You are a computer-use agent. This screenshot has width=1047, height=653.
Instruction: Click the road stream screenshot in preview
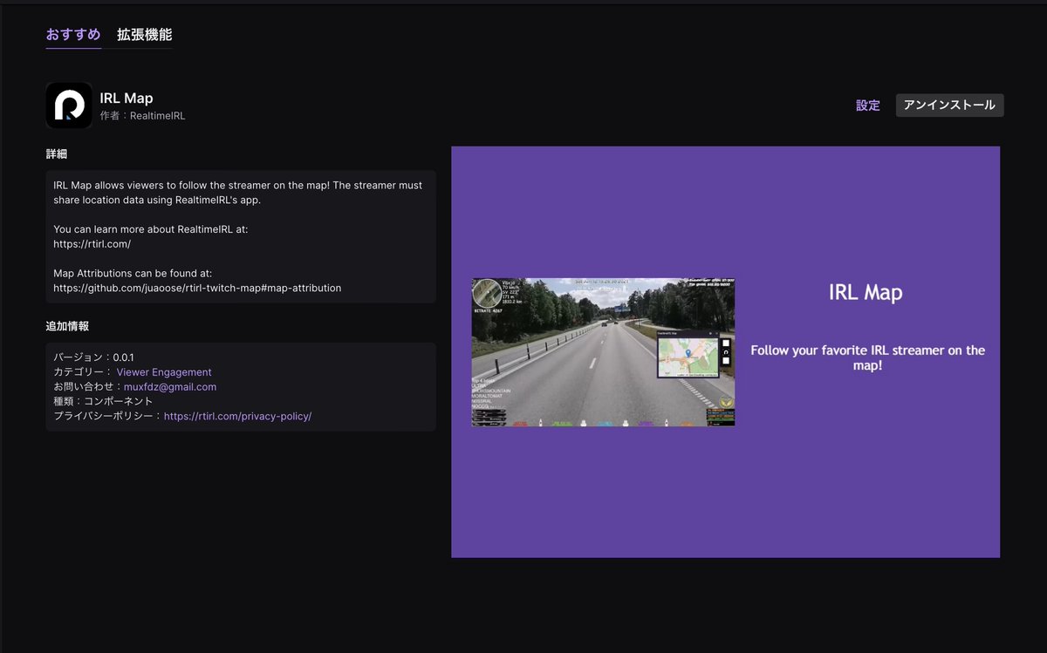pyautogui.click(x=603, y=352)
